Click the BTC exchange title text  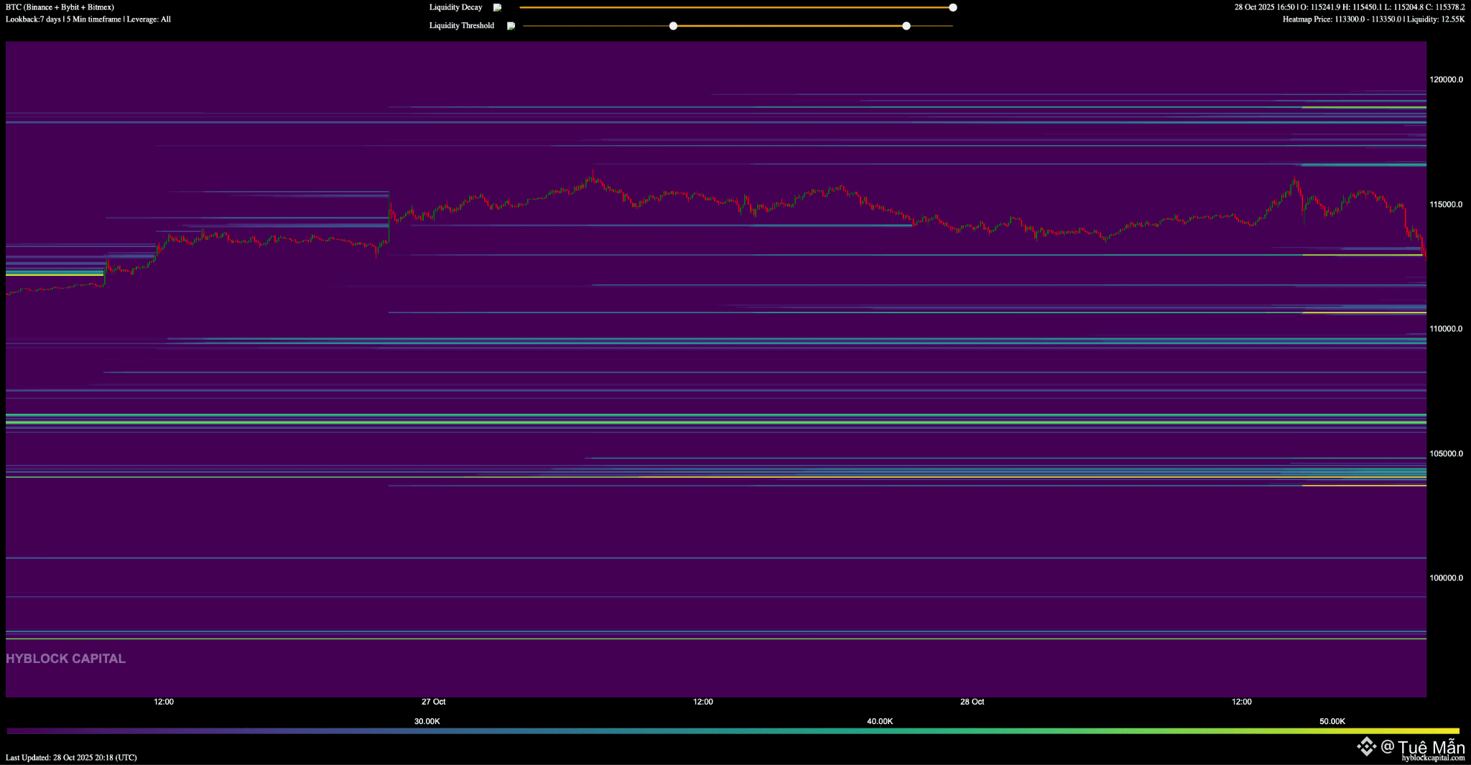tap(60, 7)
